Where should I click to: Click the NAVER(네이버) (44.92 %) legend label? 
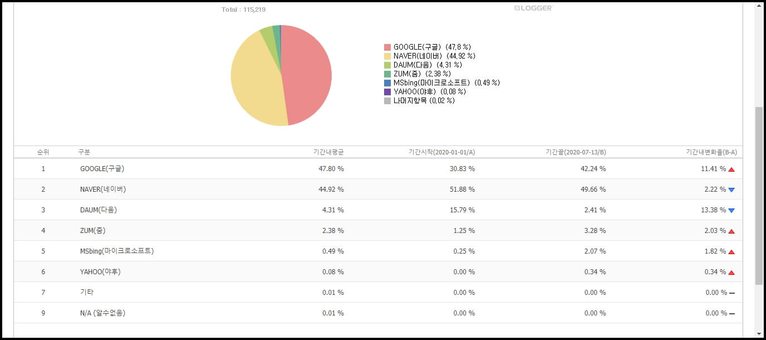[434, 56]
